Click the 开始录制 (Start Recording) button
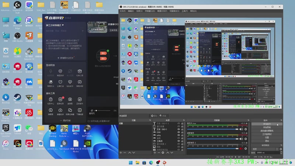Viewport: 295px width, 166px height. 267,128
